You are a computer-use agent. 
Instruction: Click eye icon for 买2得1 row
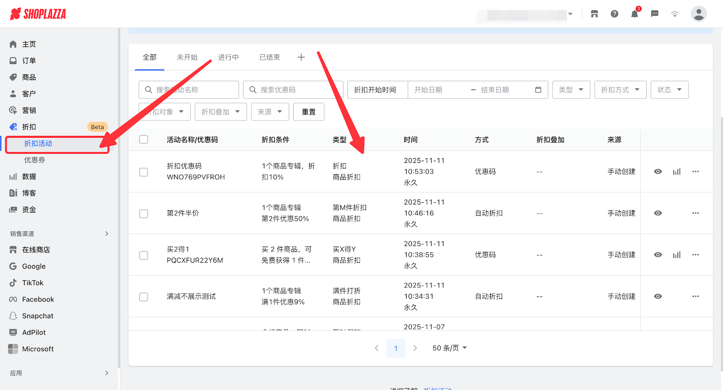pos(658,255)
